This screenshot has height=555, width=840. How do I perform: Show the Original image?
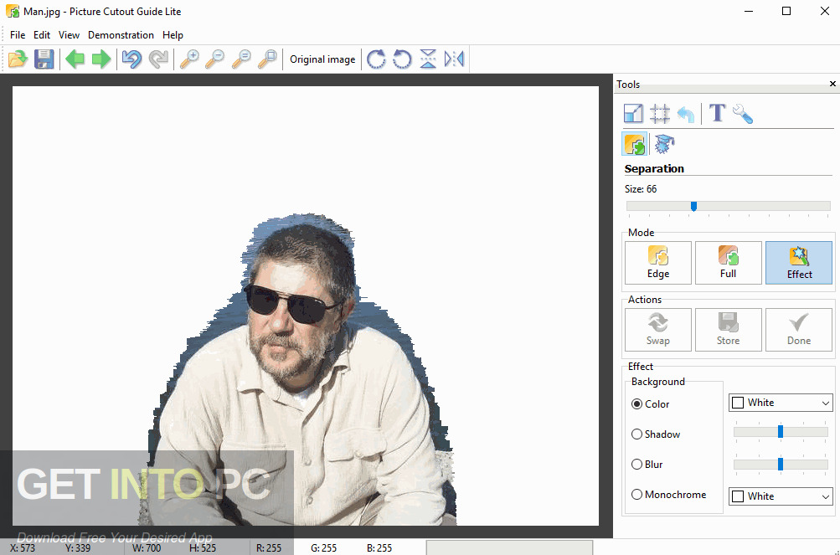322,59
